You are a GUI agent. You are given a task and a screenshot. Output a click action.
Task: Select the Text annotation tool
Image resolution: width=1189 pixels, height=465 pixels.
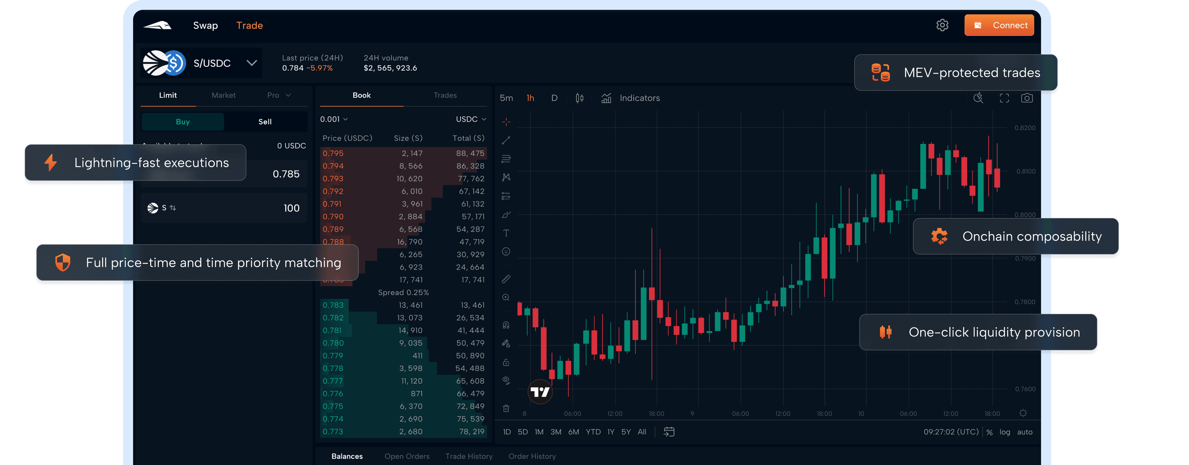[506, 233]
